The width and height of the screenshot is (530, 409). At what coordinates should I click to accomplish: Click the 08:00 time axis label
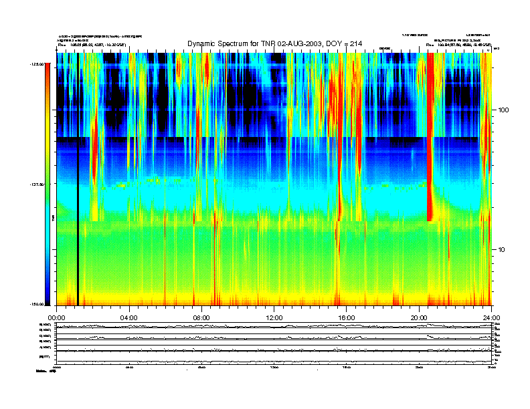(201, 318)
